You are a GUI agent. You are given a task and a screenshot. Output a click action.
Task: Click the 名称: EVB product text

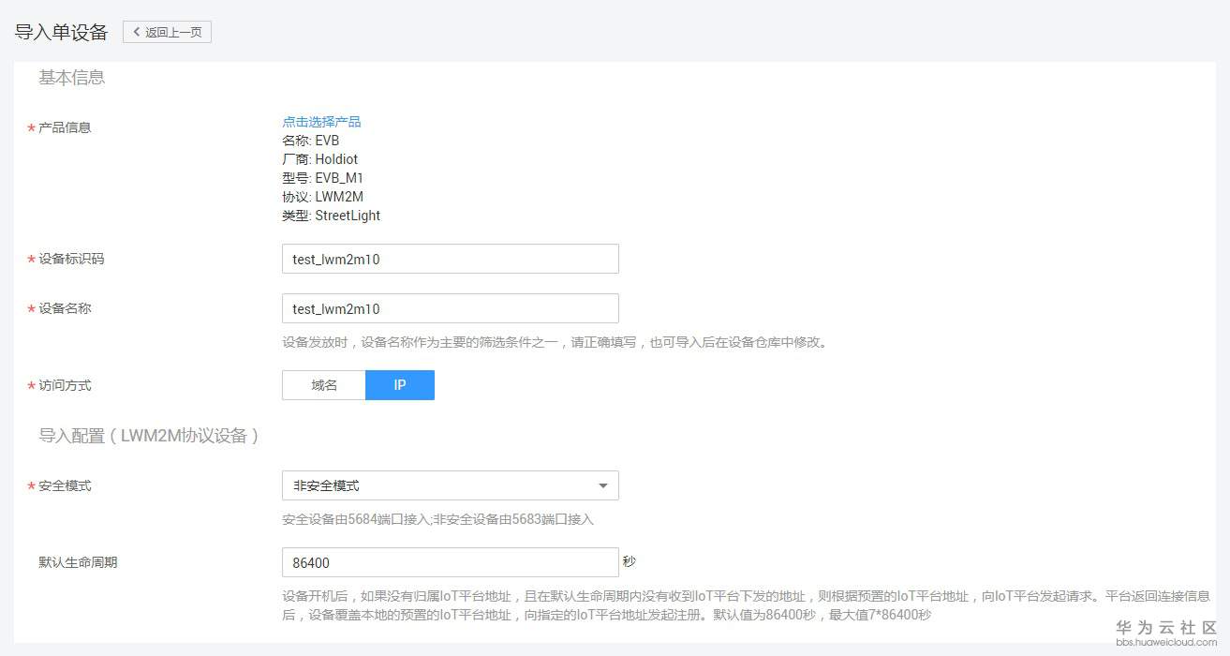[x=310, y=141]
